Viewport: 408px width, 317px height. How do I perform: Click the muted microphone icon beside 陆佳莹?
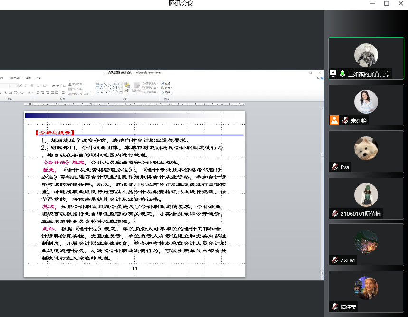(335, 307)
